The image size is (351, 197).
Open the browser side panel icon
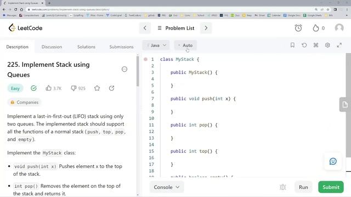[335, 9]
